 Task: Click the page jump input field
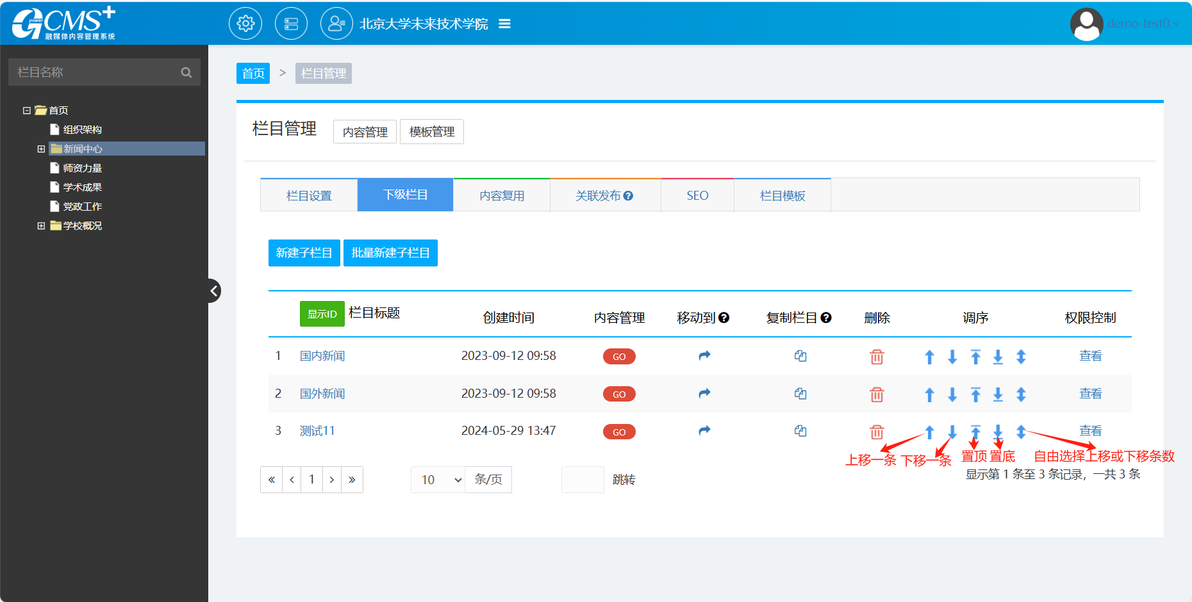[x=582, y=480]
